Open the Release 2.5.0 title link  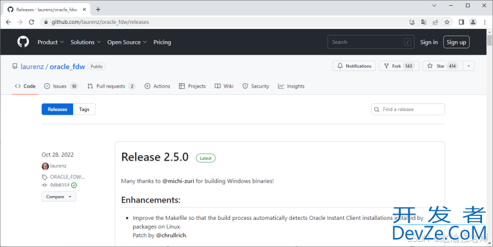click(155, 157)
